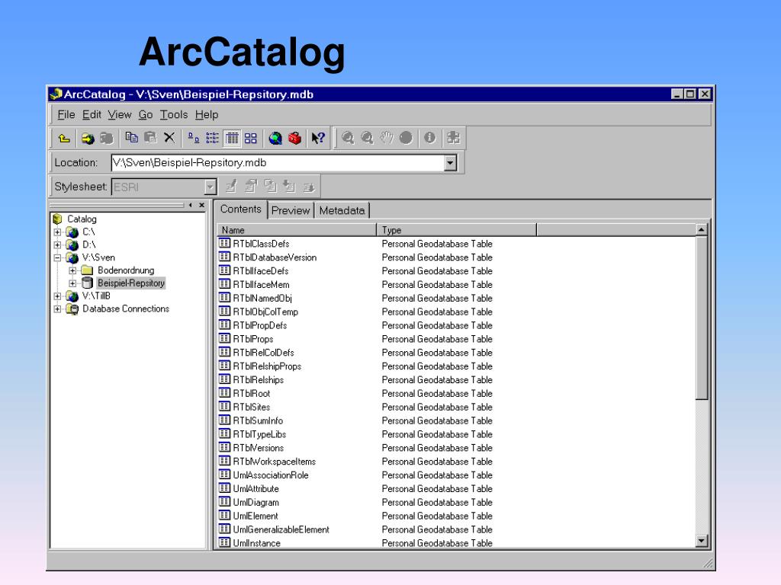Select the UmlGeneralizableElement table
Screen dimensions: 781x585
point(281,530)
